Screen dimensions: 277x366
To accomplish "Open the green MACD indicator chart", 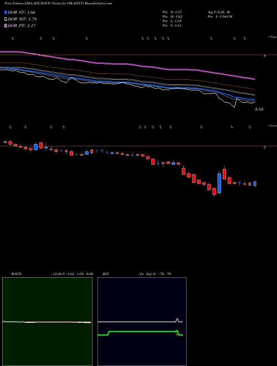I will (47, 322).
